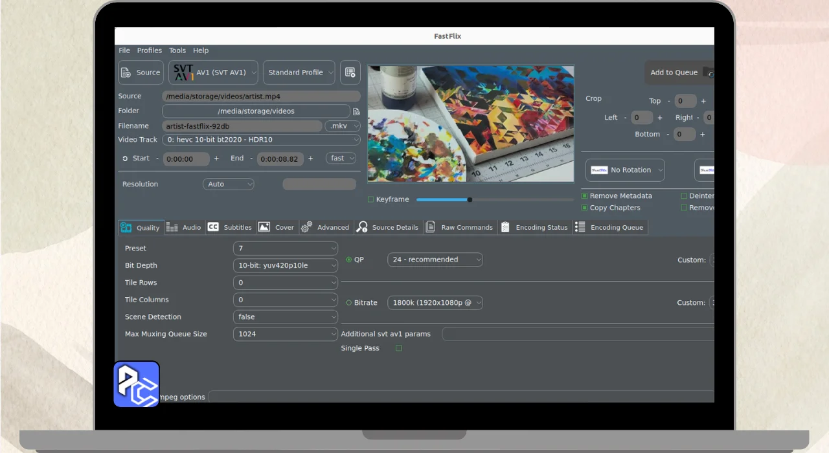
Task: Toggle the Copy Chapters checkbox
Action: point(585,208)
